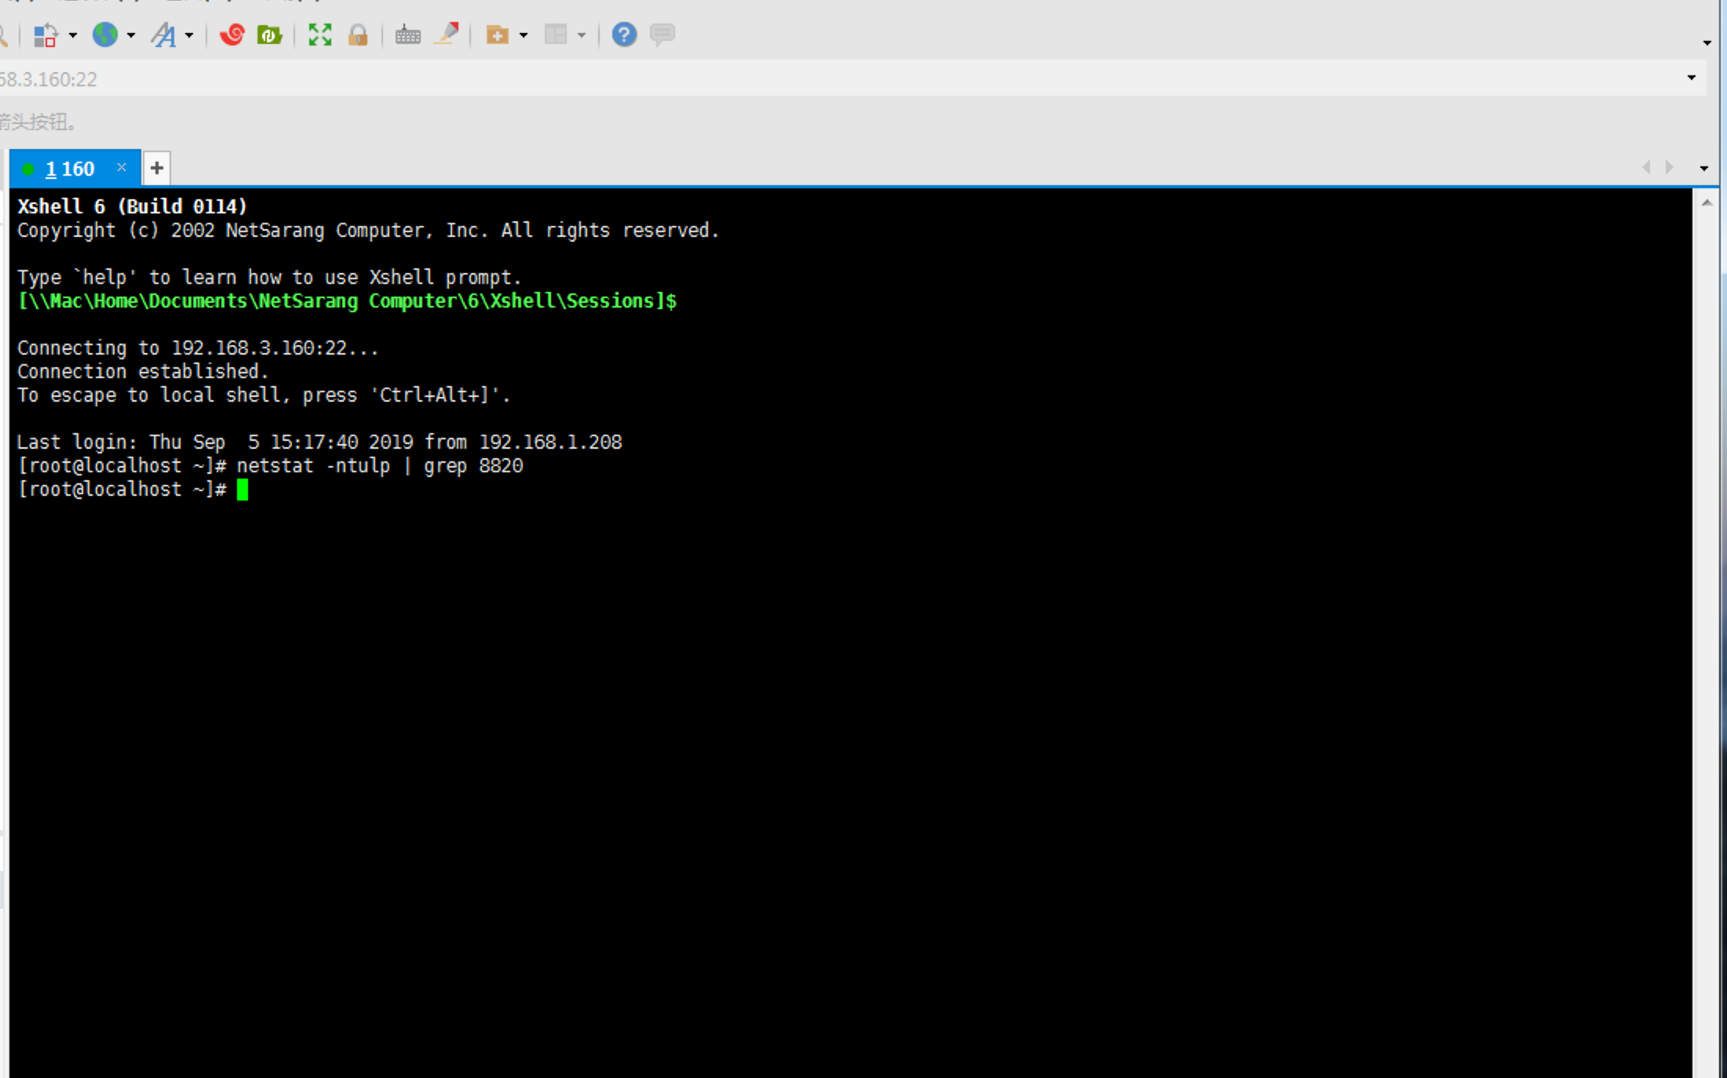The height and width of the screenshot is (1078, 1727).
Task: Click the terminal scrollbar up arrow
Action: point(1707,202)
